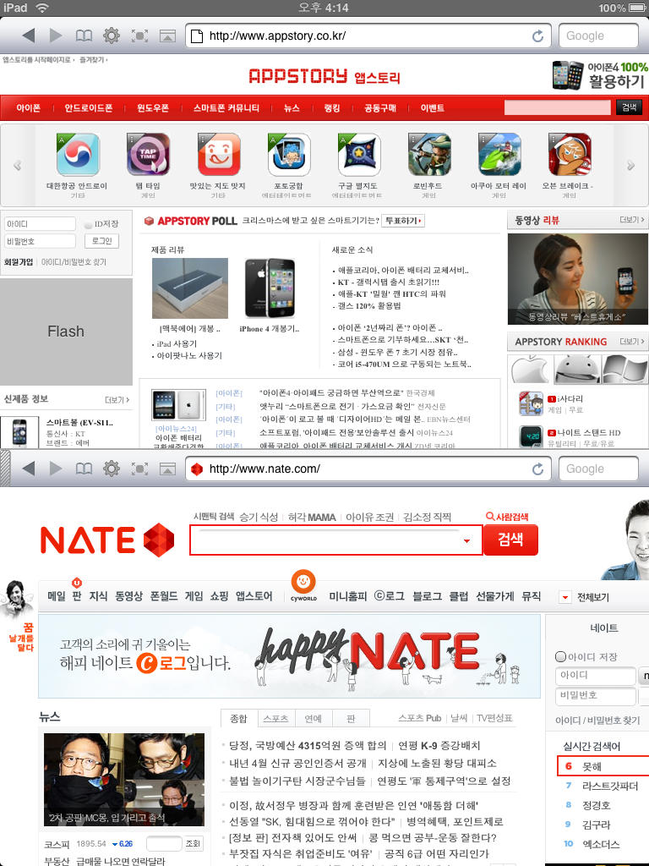
Task: Focus the Nate 비밀번호 input field
Action: (x=596, y=695)
